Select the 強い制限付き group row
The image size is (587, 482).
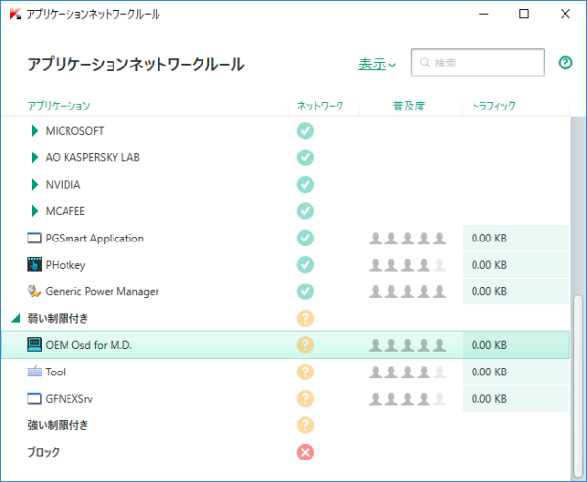(286, 425)
